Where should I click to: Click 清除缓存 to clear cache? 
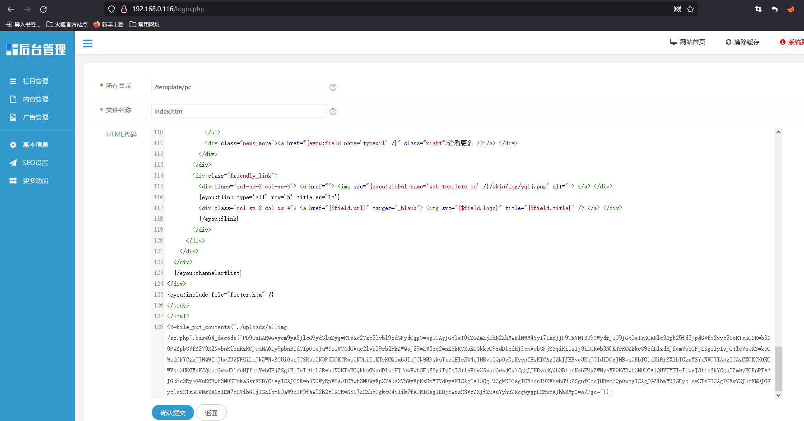(x=743, y=42)
